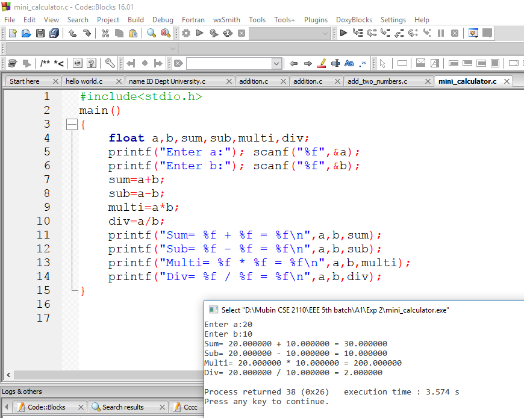Open the incremental search history dropdown
The height and width of the screenshot is (418, 524).
tap(276, 62)
